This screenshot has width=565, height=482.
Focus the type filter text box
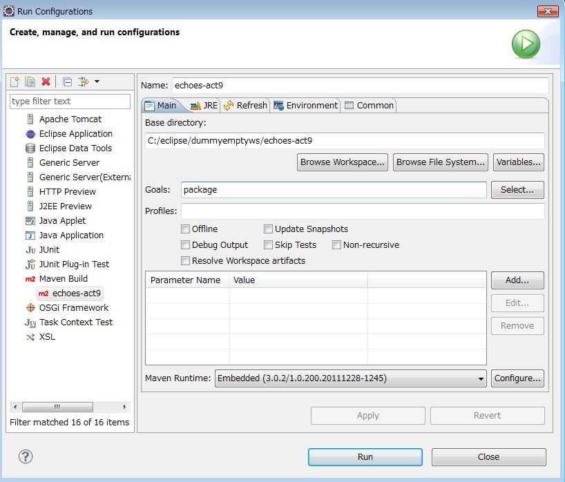pyautogui.click(x=70, y=102)
